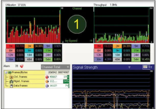Viewport: 157px width, 109px height.
Task: Click the purple pie icon beside 16127
Action: pyautogui.click(x=47, y=86)
